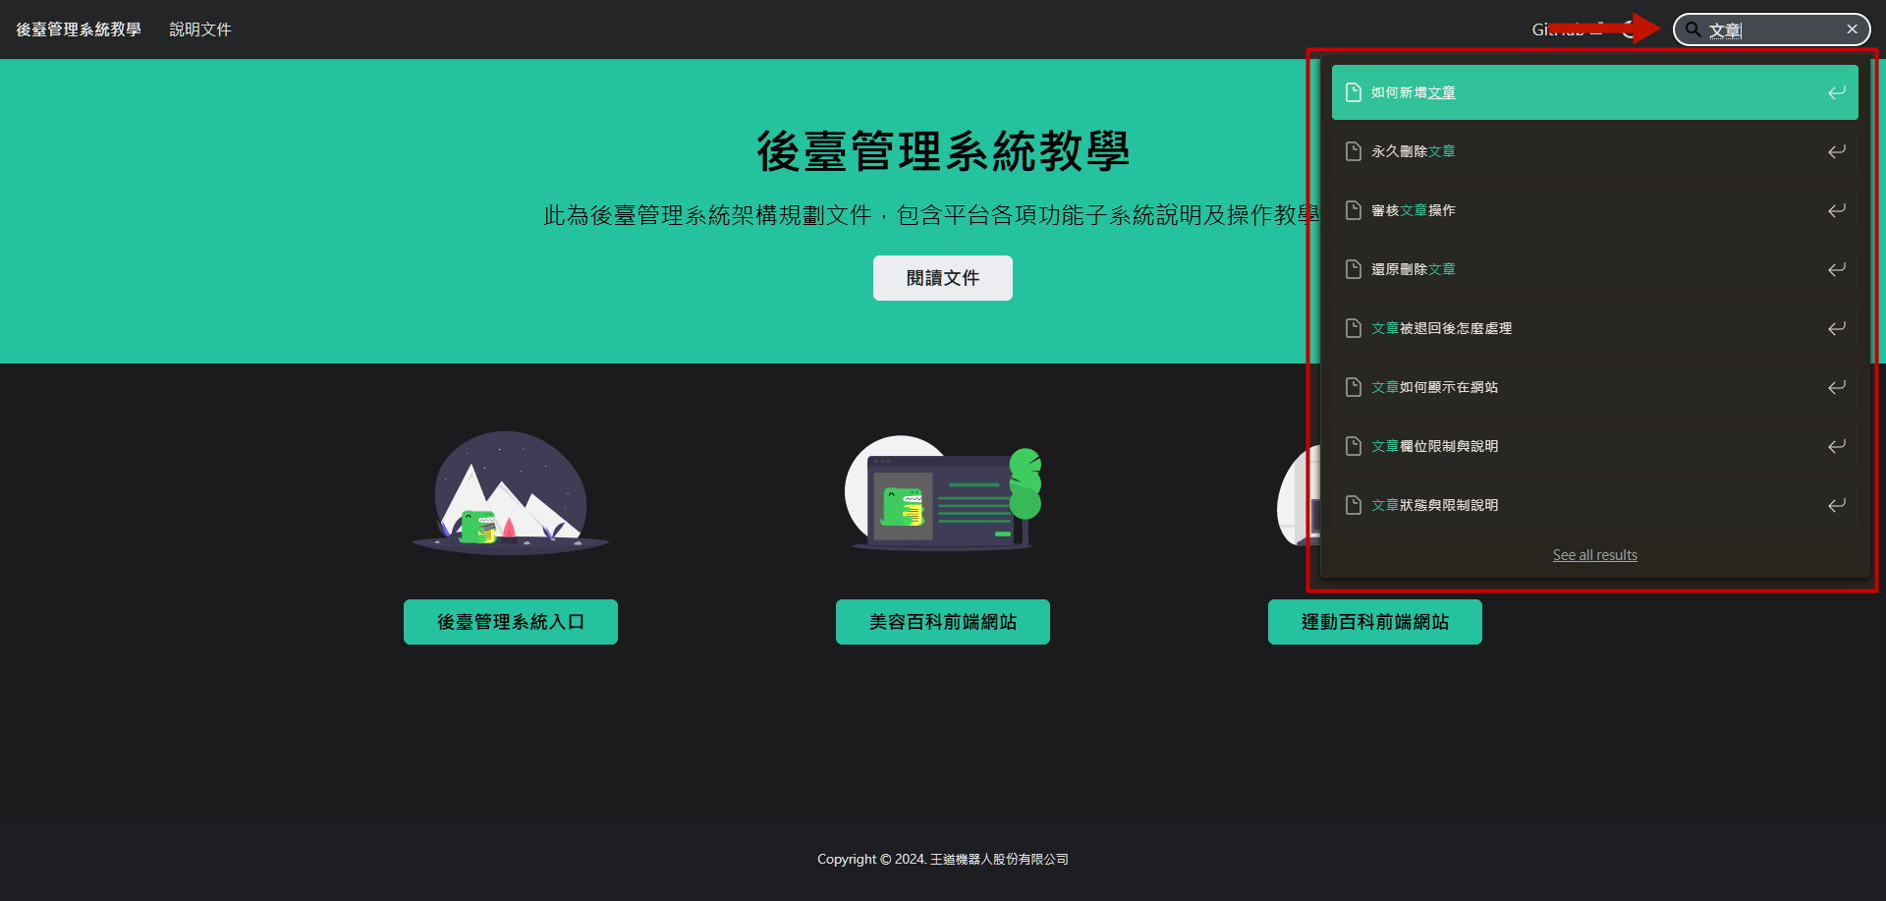Open the search result 還原刪除文章
Image resolution: width=1886 pixels, height=901 pixels.
(x=1594, y=269)
